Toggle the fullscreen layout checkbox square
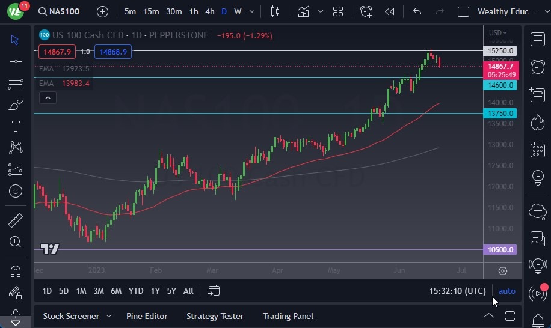 [463, 11]
